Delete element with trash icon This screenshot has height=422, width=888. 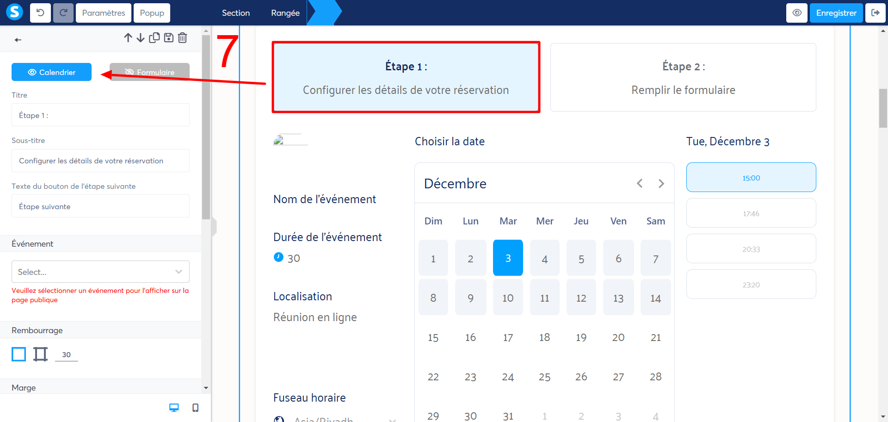(x=183, y=38)
